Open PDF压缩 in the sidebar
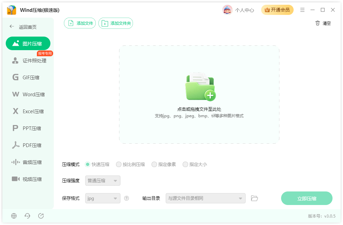This screenshot has height=225, width=343. [x=28, y=145]
